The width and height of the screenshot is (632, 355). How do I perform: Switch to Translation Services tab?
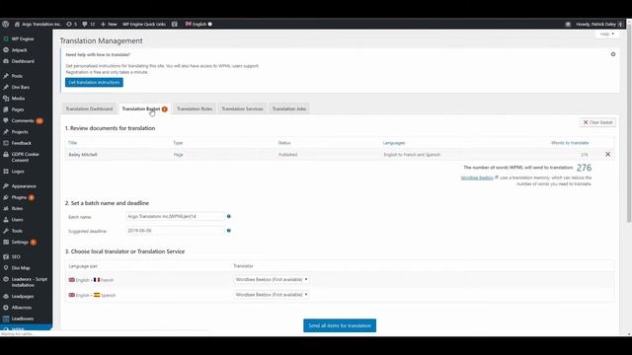click(x=242, y=108)
